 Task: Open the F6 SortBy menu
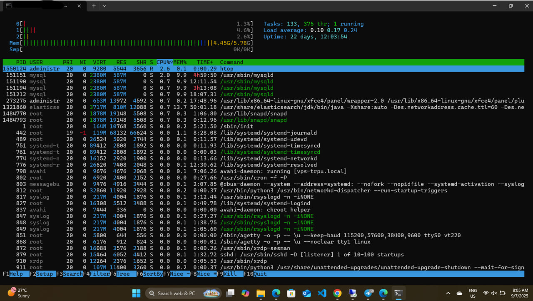pyautogui.click(x=152, y=274)
